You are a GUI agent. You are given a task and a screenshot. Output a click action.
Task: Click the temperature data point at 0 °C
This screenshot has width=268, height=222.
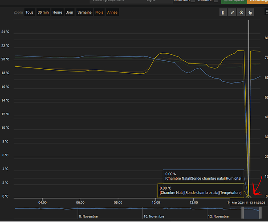[x=249, y=197]
